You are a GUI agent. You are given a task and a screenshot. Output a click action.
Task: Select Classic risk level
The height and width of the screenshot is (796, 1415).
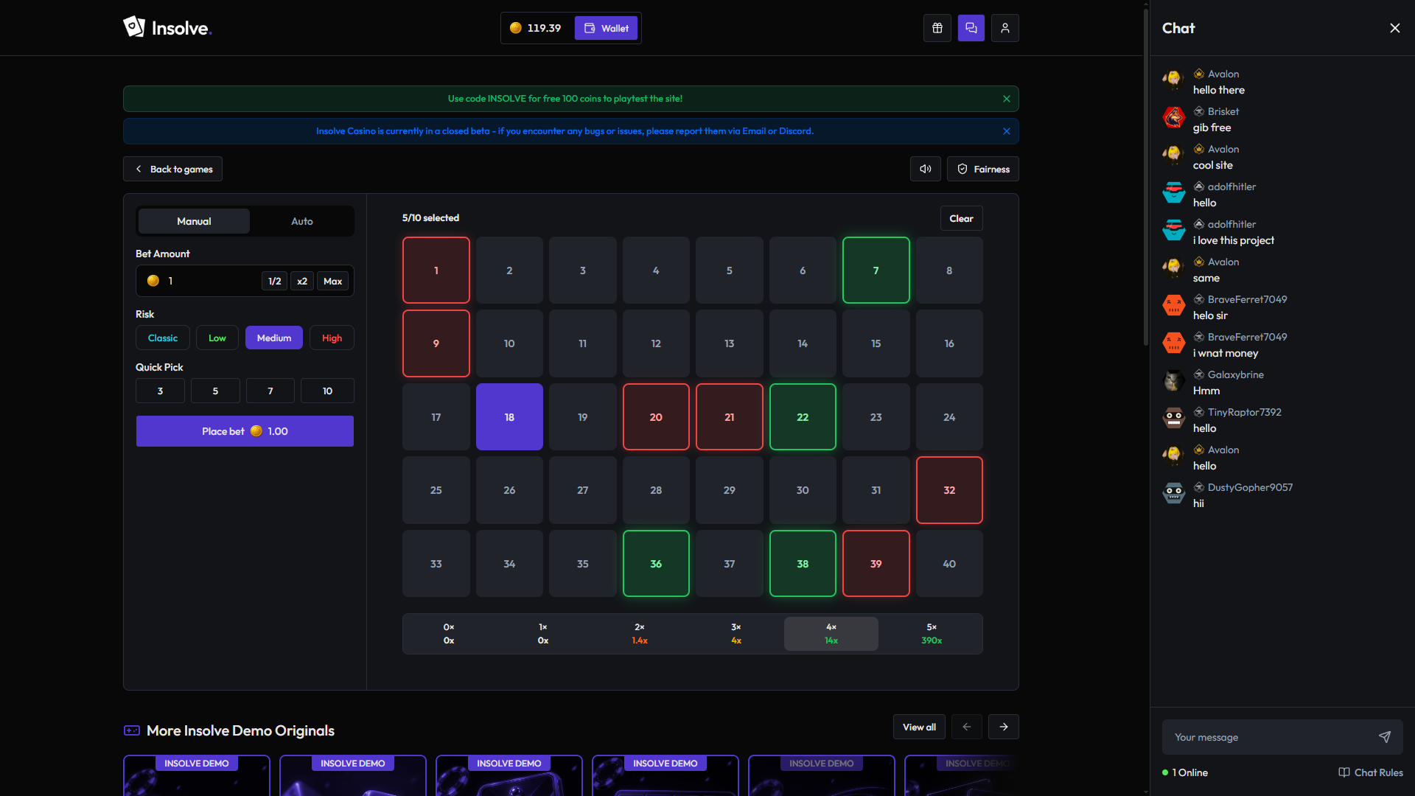tap(163, 338)
